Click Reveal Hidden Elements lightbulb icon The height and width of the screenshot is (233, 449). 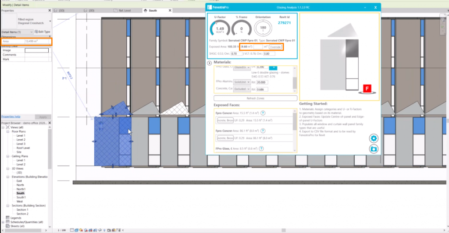coord(104,230)
